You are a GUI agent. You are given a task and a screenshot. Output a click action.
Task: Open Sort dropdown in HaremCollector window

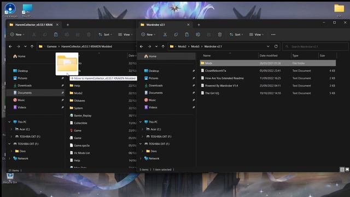pos(106,34)
